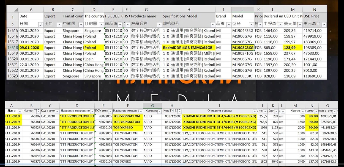The image size is (344, 167).
Task: Click the declared price cell 865,00
Action: click(273, 48)
